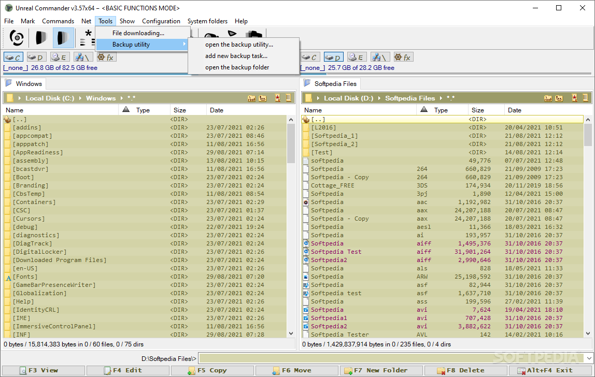The image size is (595, 377).
Task: Expand Backup utility submenu arrow
Action: [x=185, y=44]
